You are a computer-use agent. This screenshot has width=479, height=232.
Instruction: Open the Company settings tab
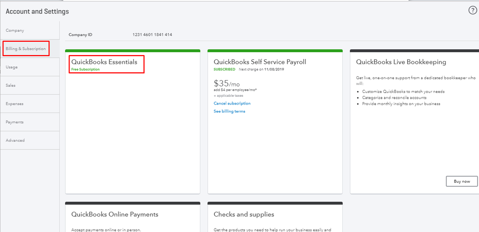30,31
